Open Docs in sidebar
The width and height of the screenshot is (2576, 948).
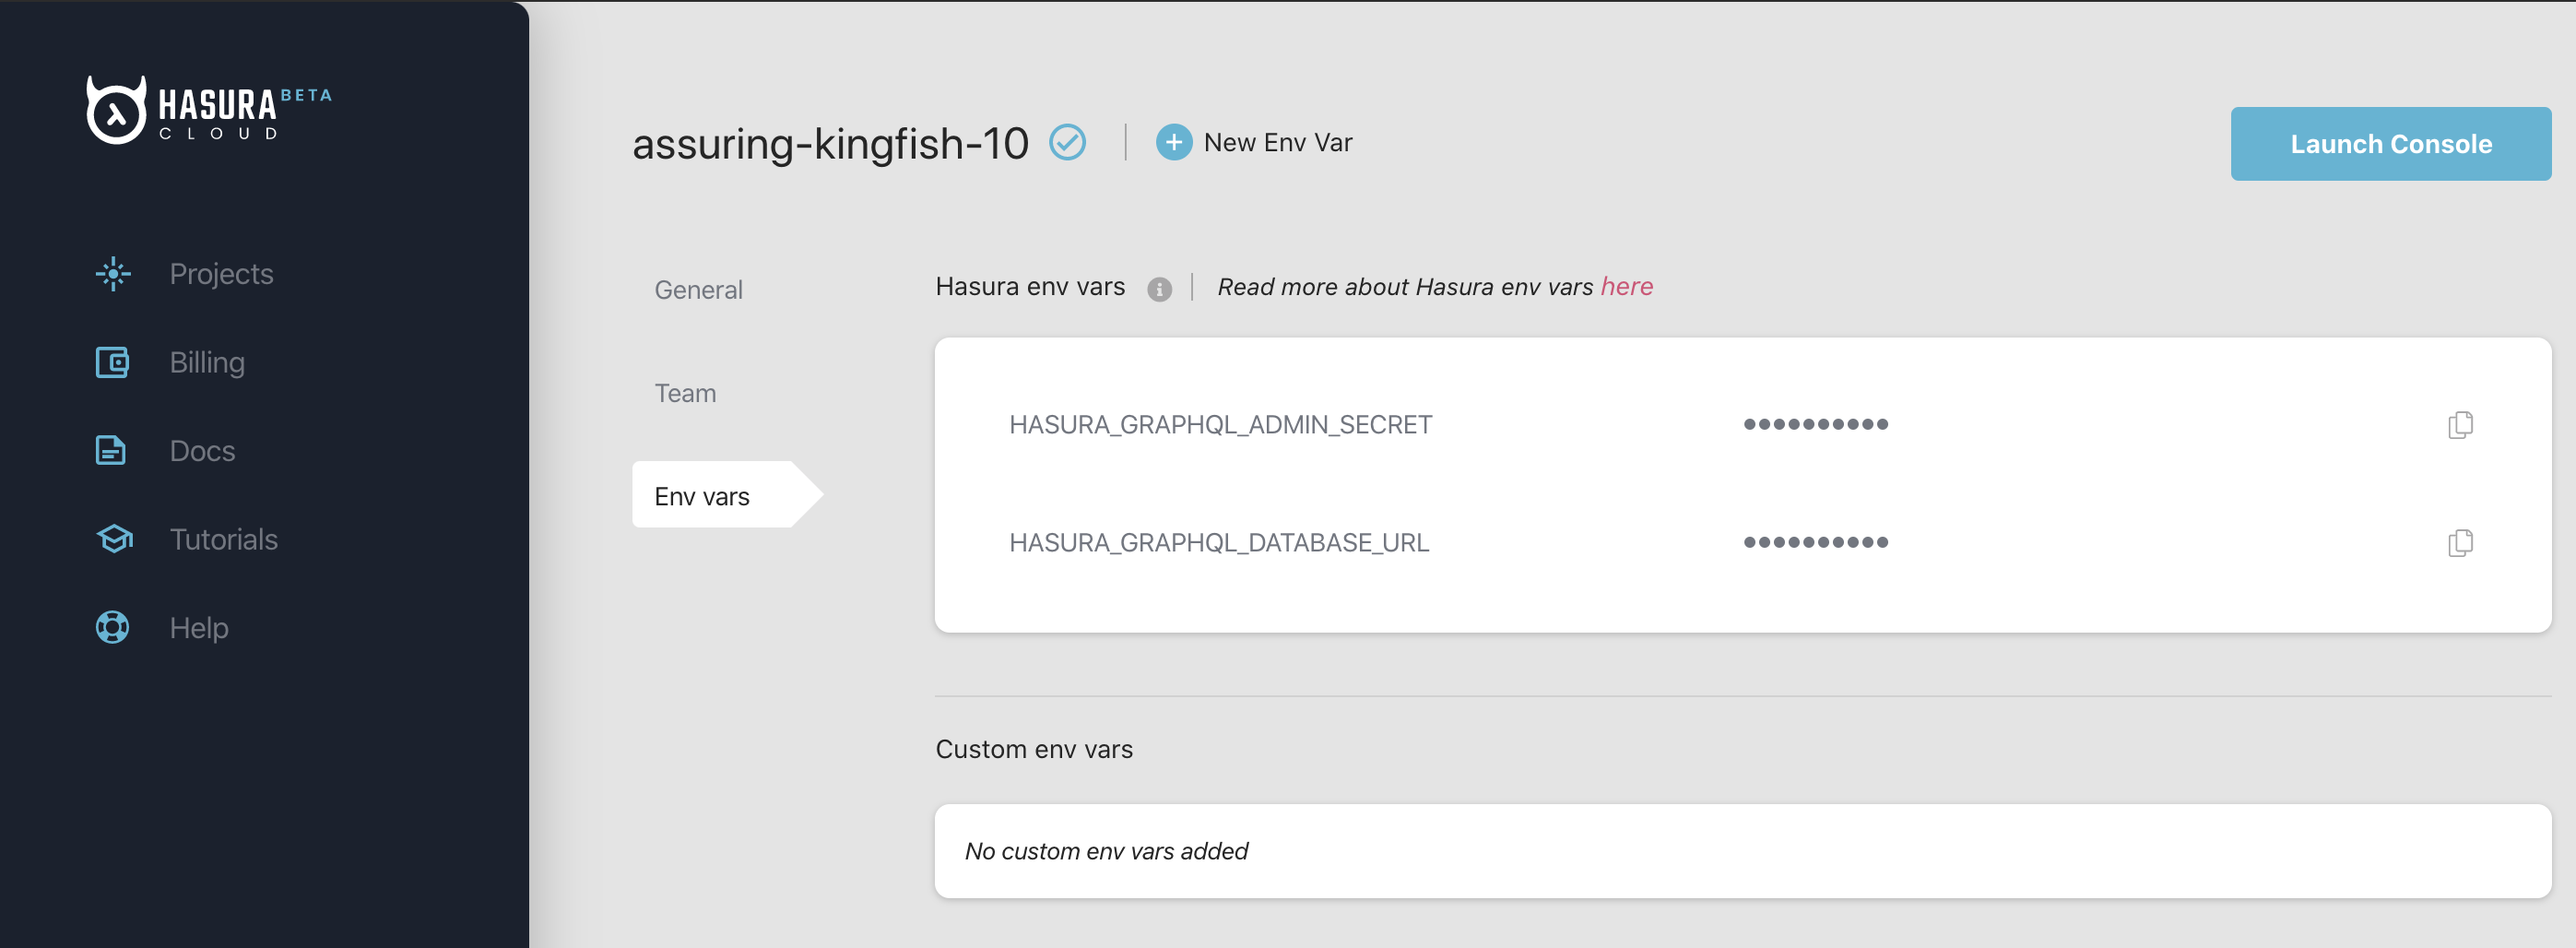202,451
